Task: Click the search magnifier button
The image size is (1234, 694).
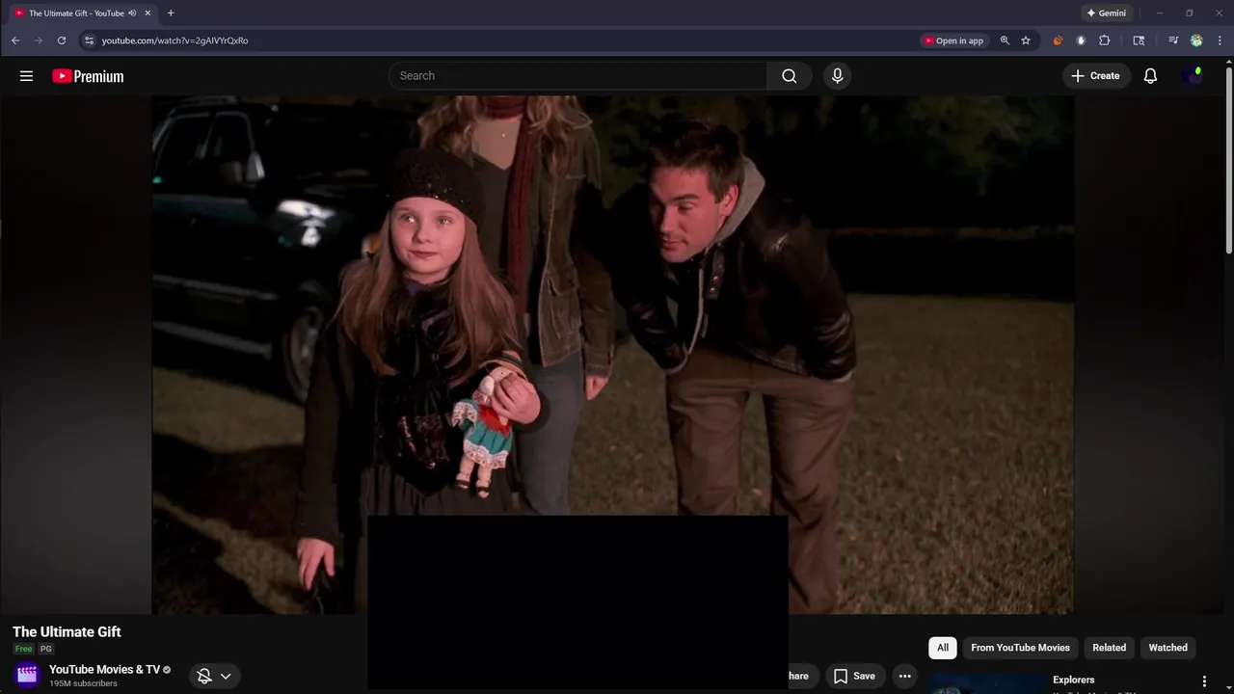Action: click(790, 76)
